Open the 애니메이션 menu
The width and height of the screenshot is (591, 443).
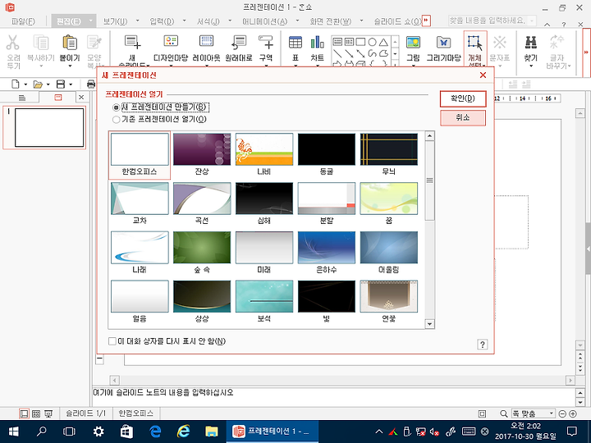[x=264, y=21]
